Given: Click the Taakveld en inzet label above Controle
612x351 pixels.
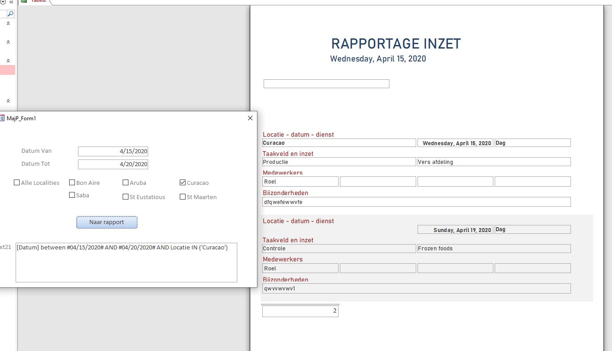Looking at the screenshot, I should (288, 240).
